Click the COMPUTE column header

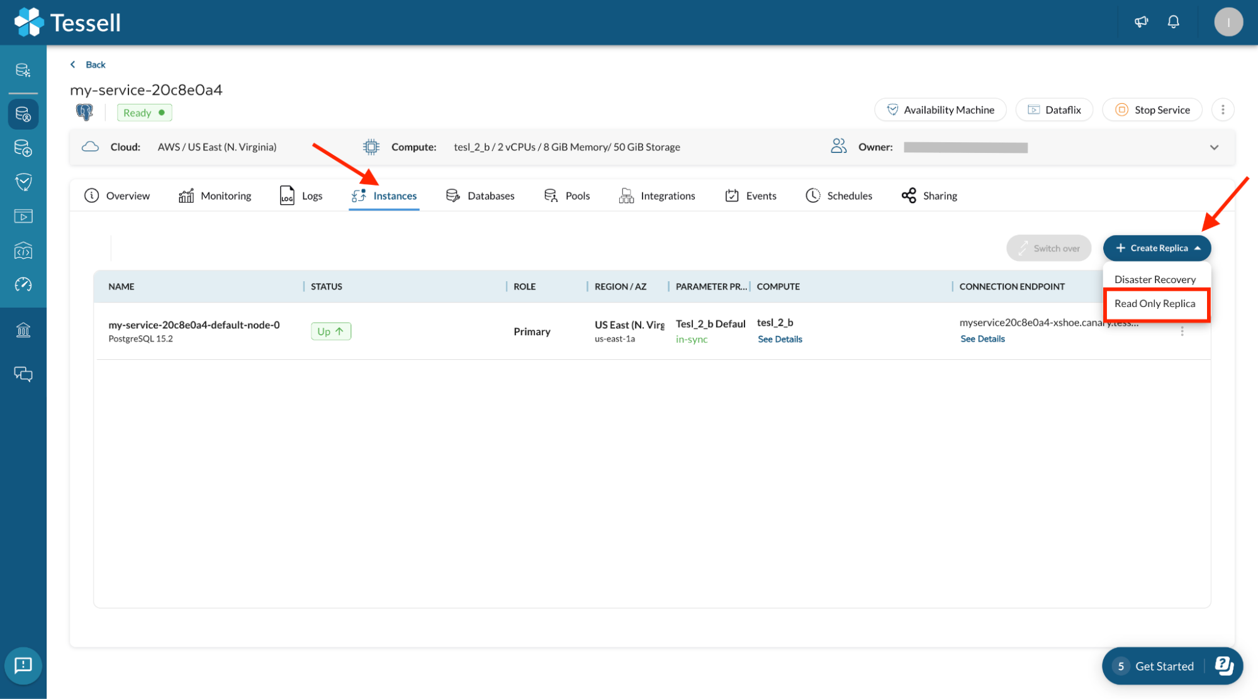click(x=778, y=286)
